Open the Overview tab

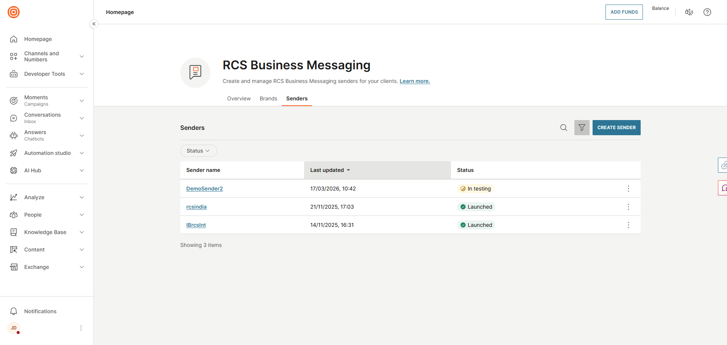(x=239, y=98)
